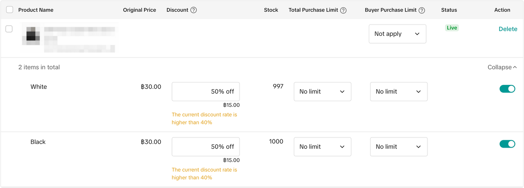Click the Product Name column header
The height and width of the screenshot is (188, 524).
pos(36,10)
